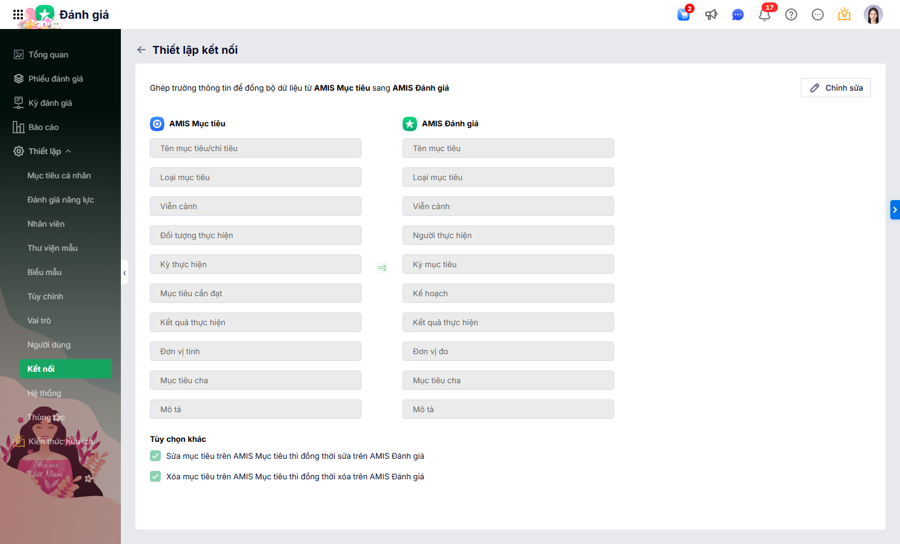Click the Chỉnh sửa button

point(835,88)
